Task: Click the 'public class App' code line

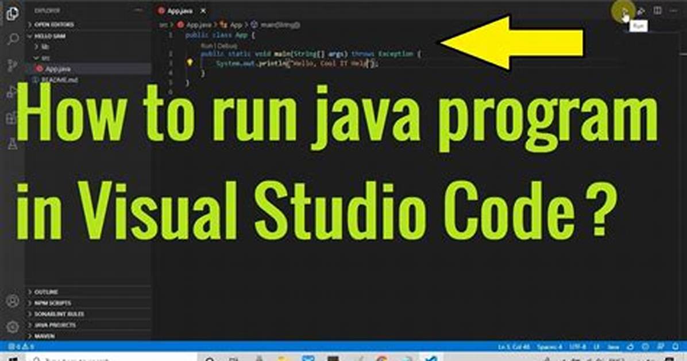Action: (x=221, y=35)
